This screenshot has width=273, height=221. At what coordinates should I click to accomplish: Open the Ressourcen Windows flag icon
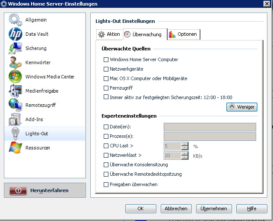click(x=15, y=148)
